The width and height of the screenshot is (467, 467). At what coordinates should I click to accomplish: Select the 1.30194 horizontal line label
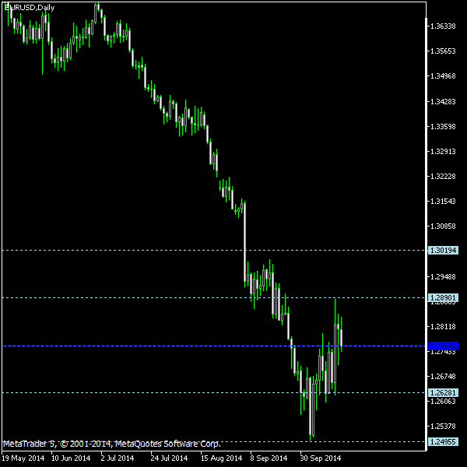click(x=443, y=250)
